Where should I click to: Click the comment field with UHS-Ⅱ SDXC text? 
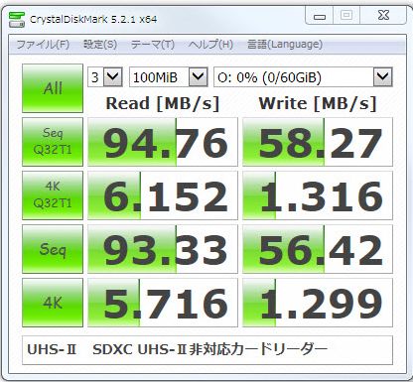tap(207, 349)
